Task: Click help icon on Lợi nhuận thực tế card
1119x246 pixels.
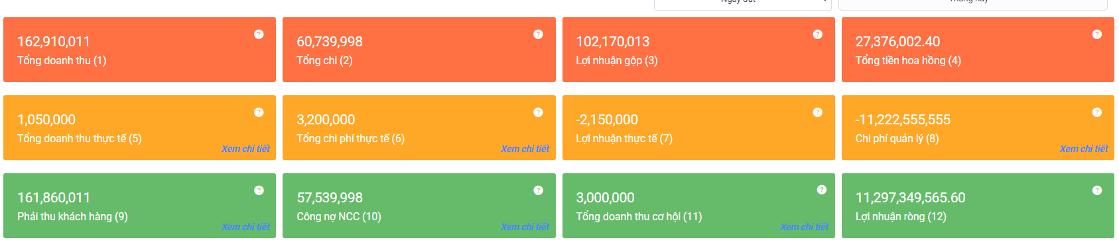Action: 817,112
